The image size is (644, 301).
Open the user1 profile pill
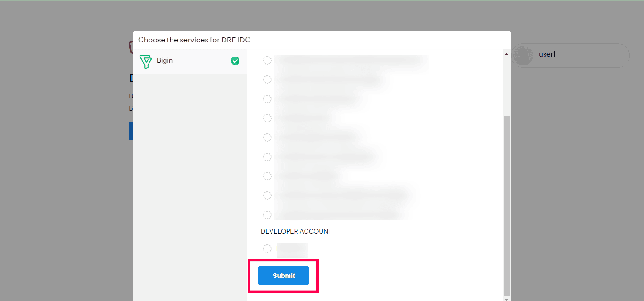(x=570, y=56)
